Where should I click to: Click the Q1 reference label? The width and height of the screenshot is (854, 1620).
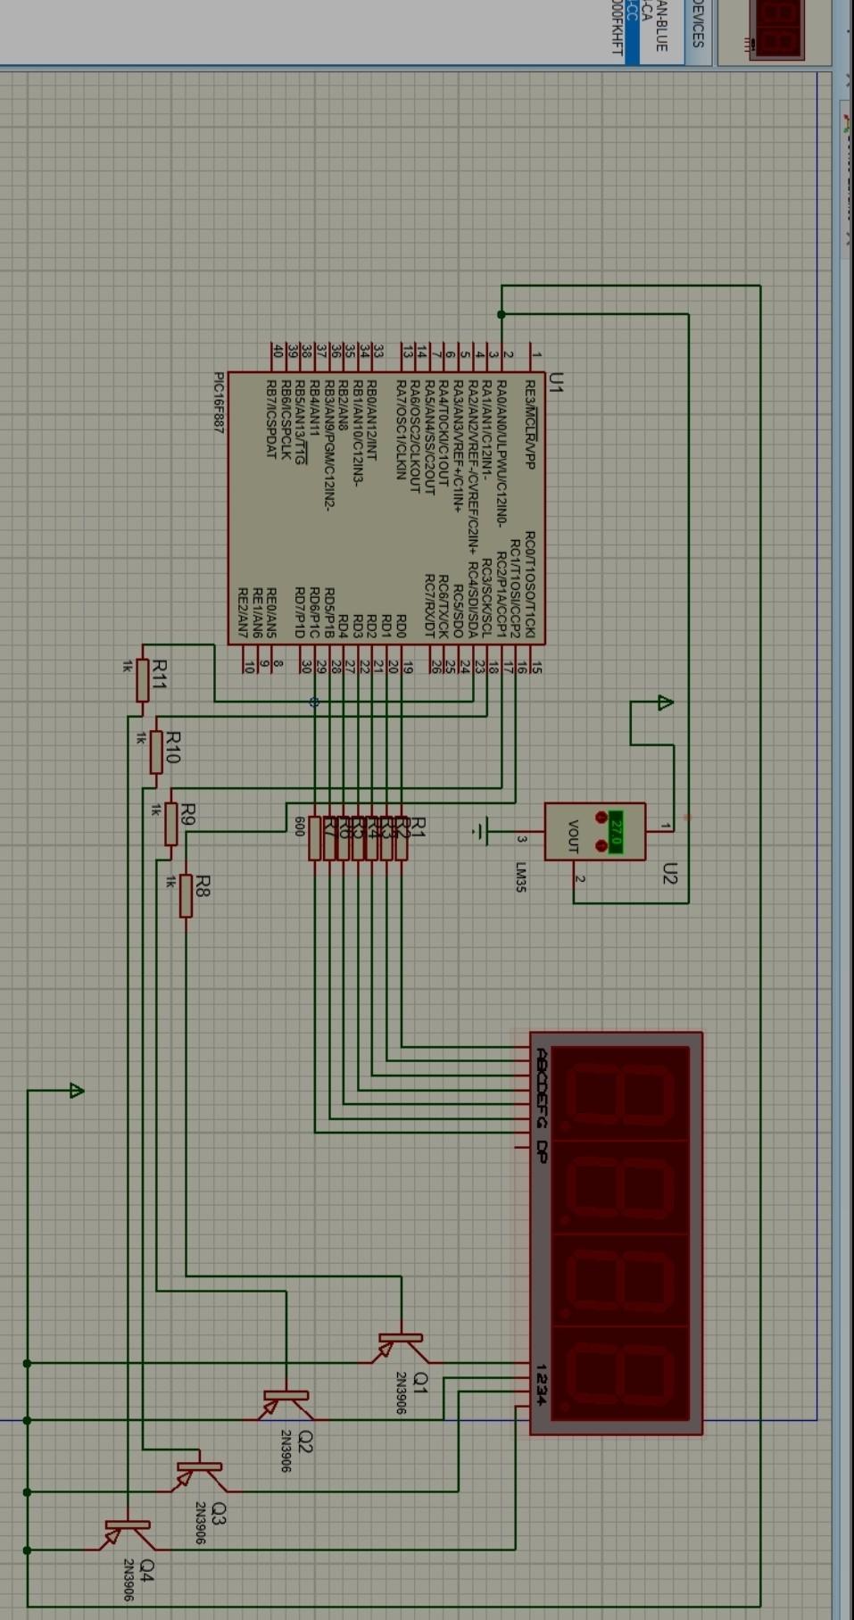point(420,1383)
